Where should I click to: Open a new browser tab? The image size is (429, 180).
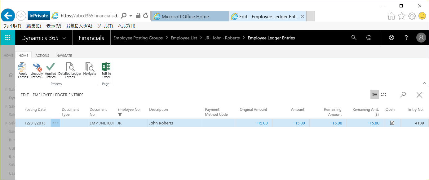click(x=311, y=16)
